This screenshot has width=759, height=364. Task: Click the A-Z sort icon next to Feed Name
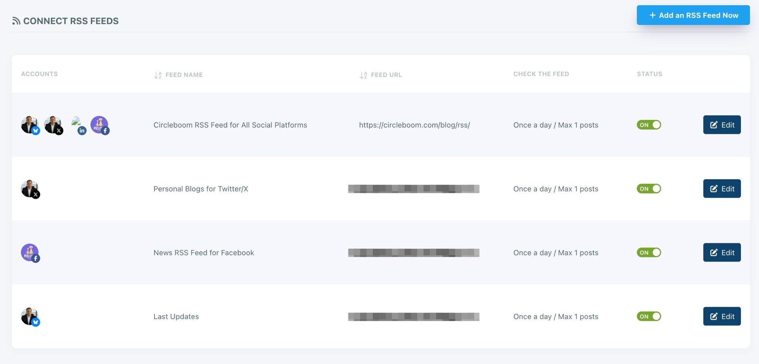click(x=157, y=75)
